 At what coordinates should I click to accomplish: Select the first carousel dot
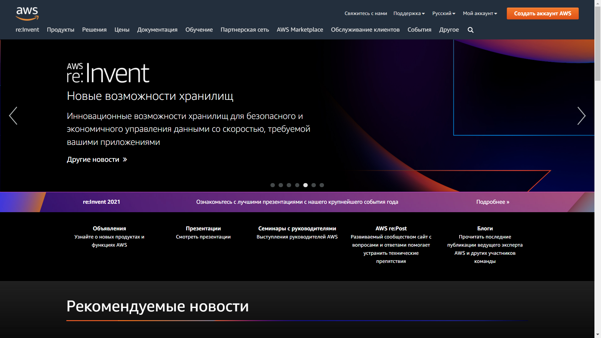pos(273,185)
